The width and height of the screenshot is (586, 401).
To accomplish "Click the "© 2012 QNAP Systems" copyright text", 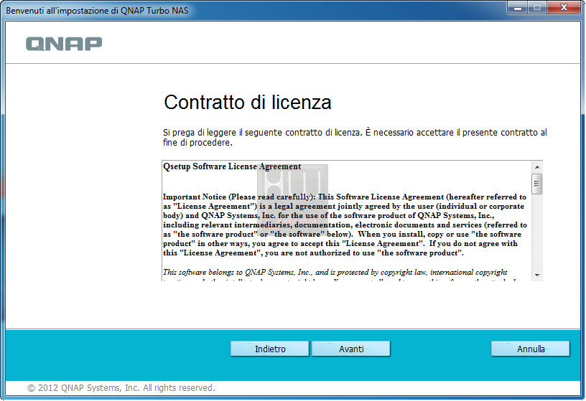I will click(x=121, y=388).
